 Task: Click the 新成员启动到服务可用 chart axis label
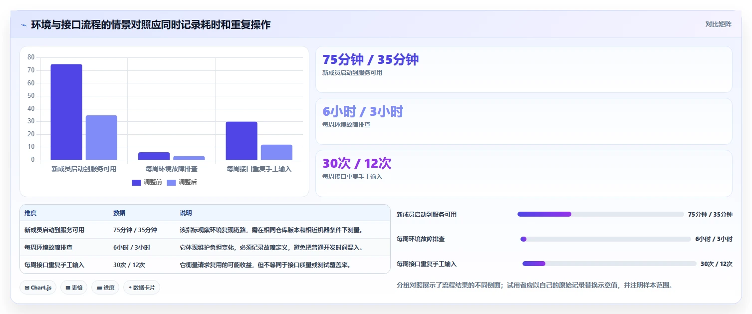click(x=84, y=169)
